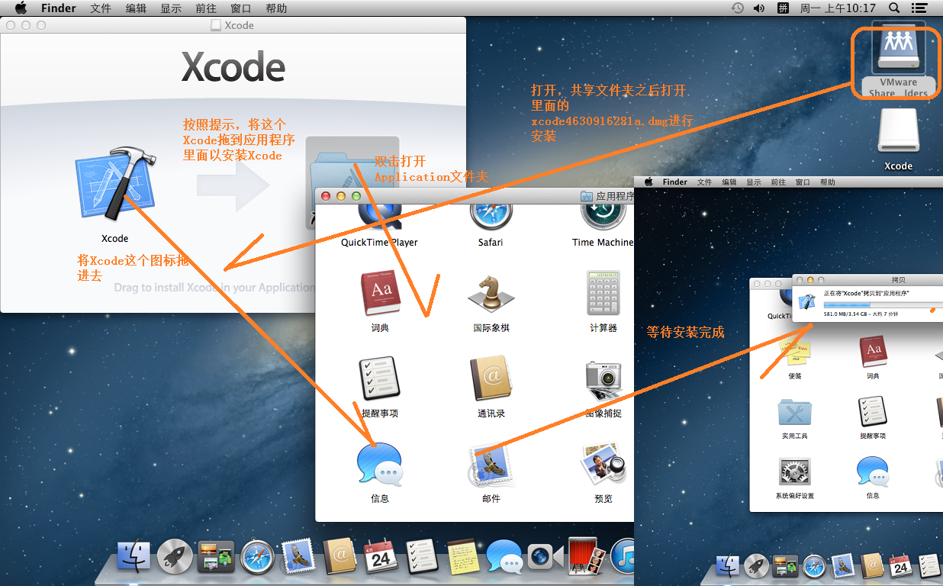
Task: Open 信息 in the inset screenshot window
Action: (873, 472)
